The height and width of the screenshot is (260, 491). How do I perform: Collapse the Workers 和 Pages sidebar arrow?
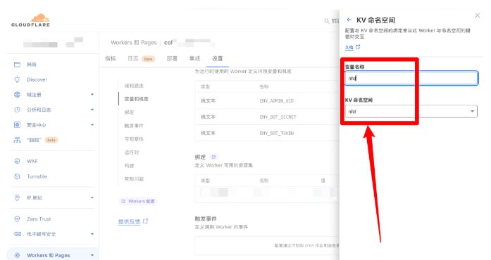pyautogui.click(x=92, y=255)
